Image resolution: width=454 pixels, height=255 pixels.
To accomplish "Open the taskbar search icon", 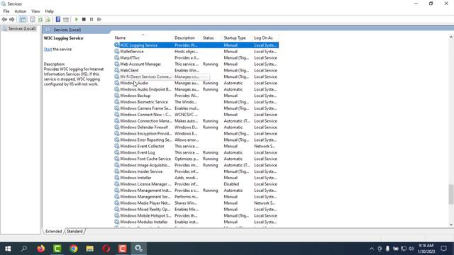I will click(x=24, y=249).
